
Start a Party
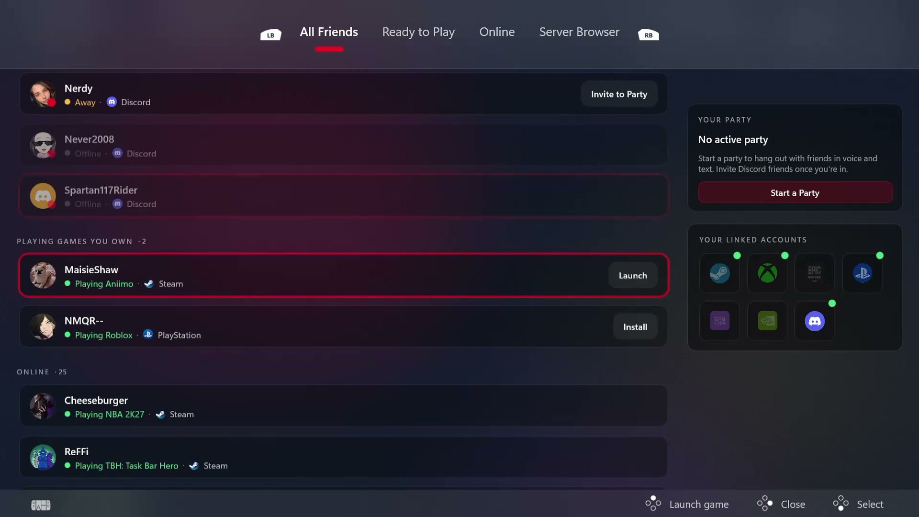pos(795,192)
